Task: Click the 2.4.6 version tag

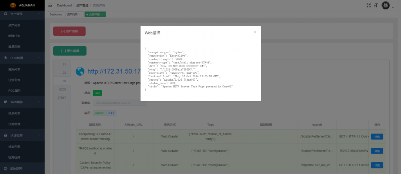Action: click(x=111, y=113)
